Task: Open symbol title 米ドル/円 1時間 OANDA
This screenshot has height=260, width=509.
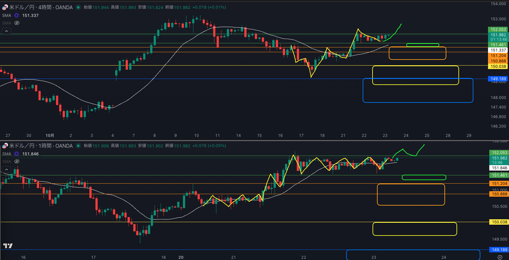Action: pyautogui.click(x=41, y=146)
